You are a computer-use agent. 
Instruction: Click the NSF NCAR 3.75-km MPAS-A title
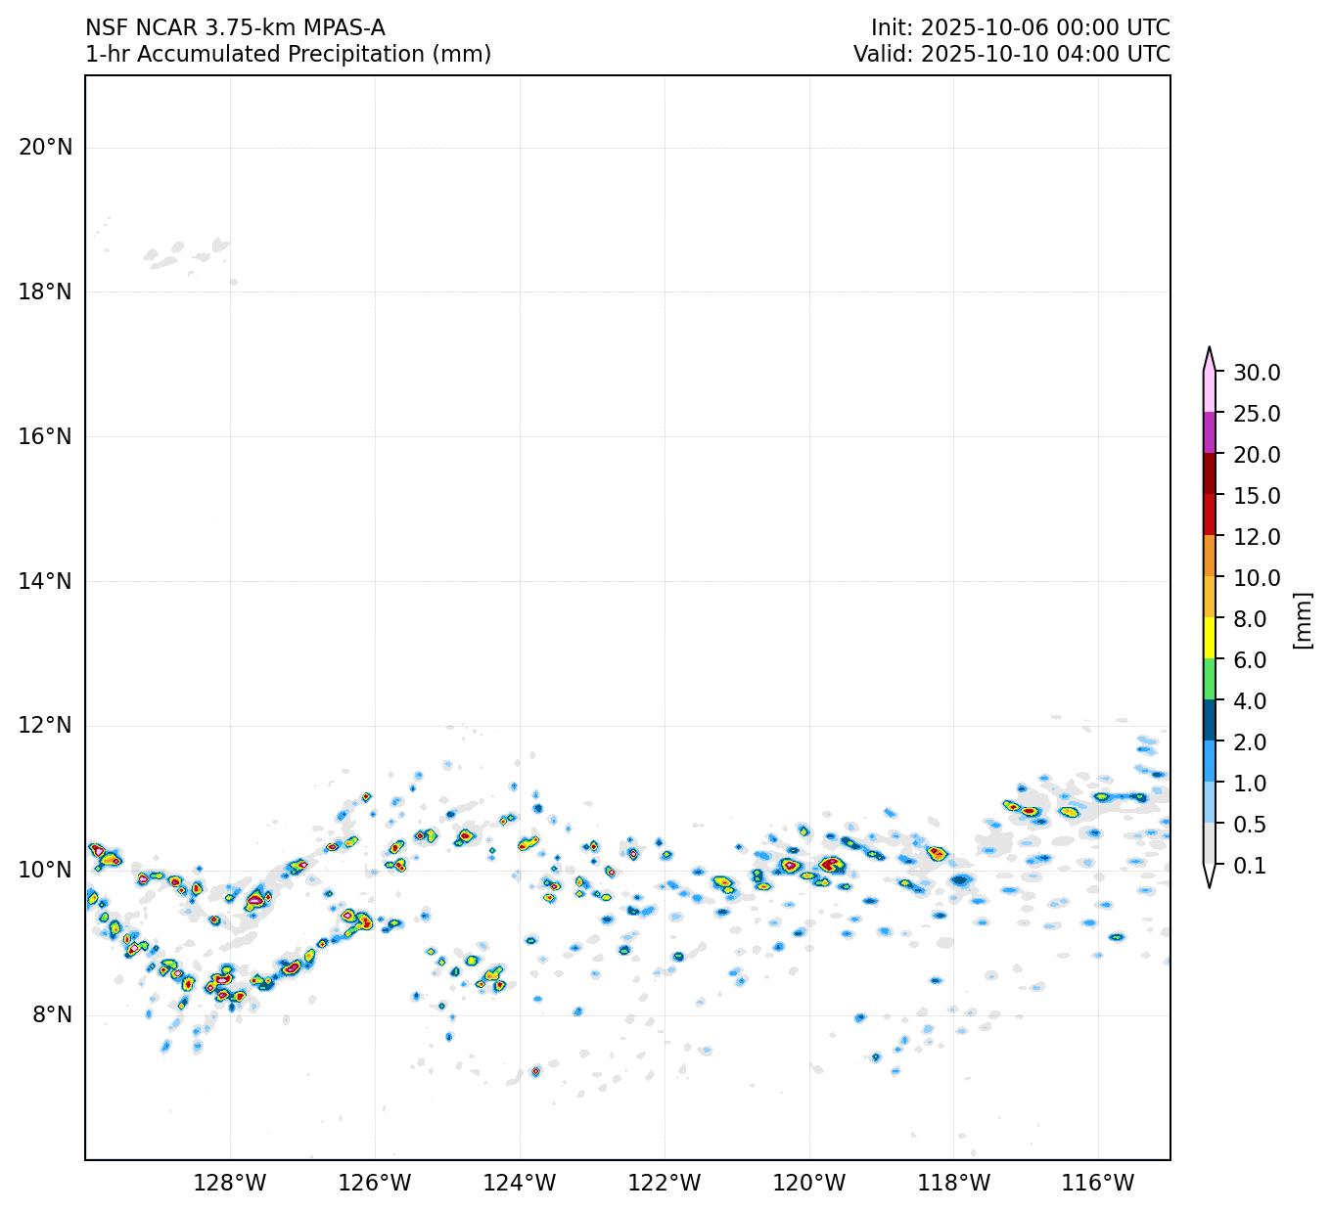click(235, 28)
